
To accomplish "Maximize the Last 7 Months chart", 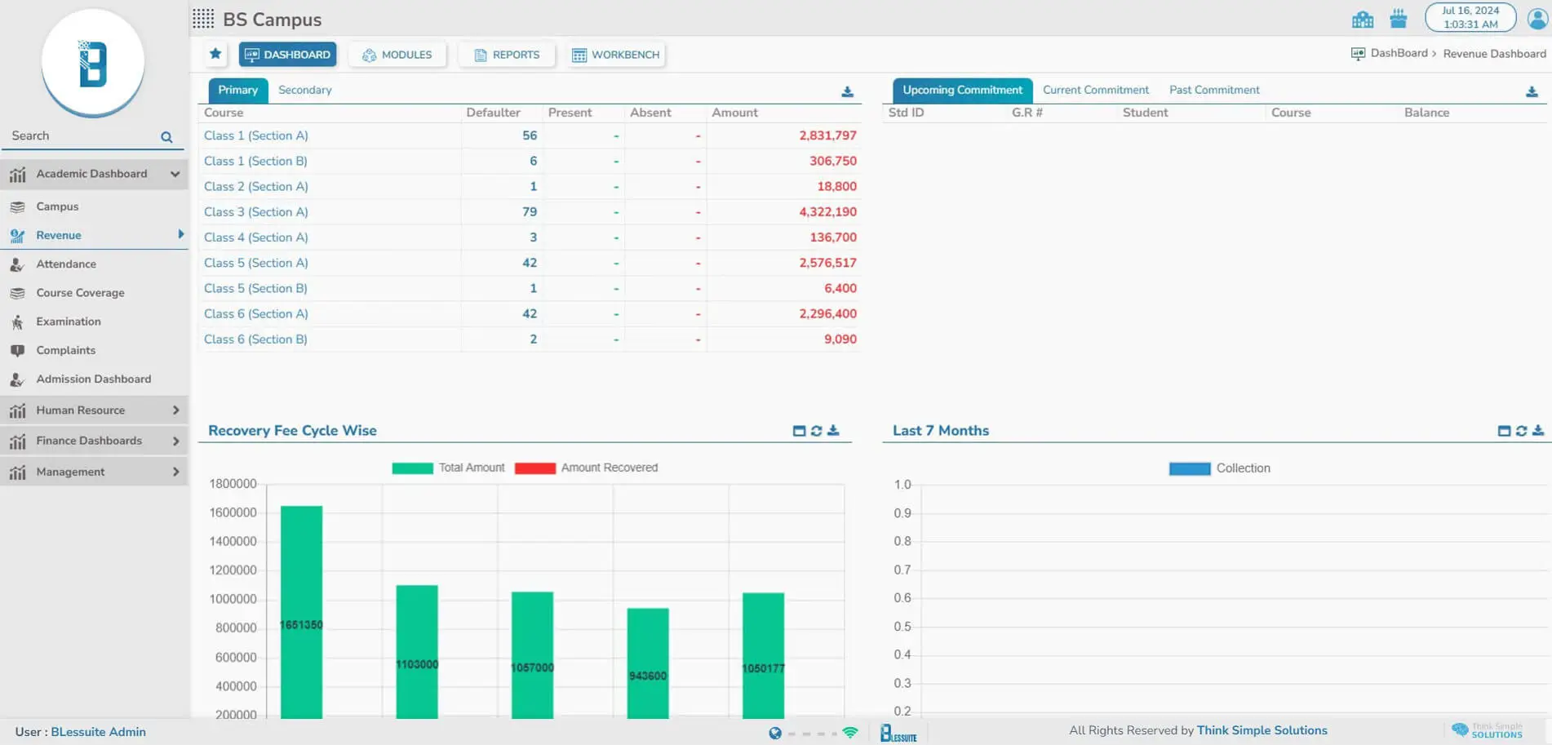I will [x=1504, y=431].
